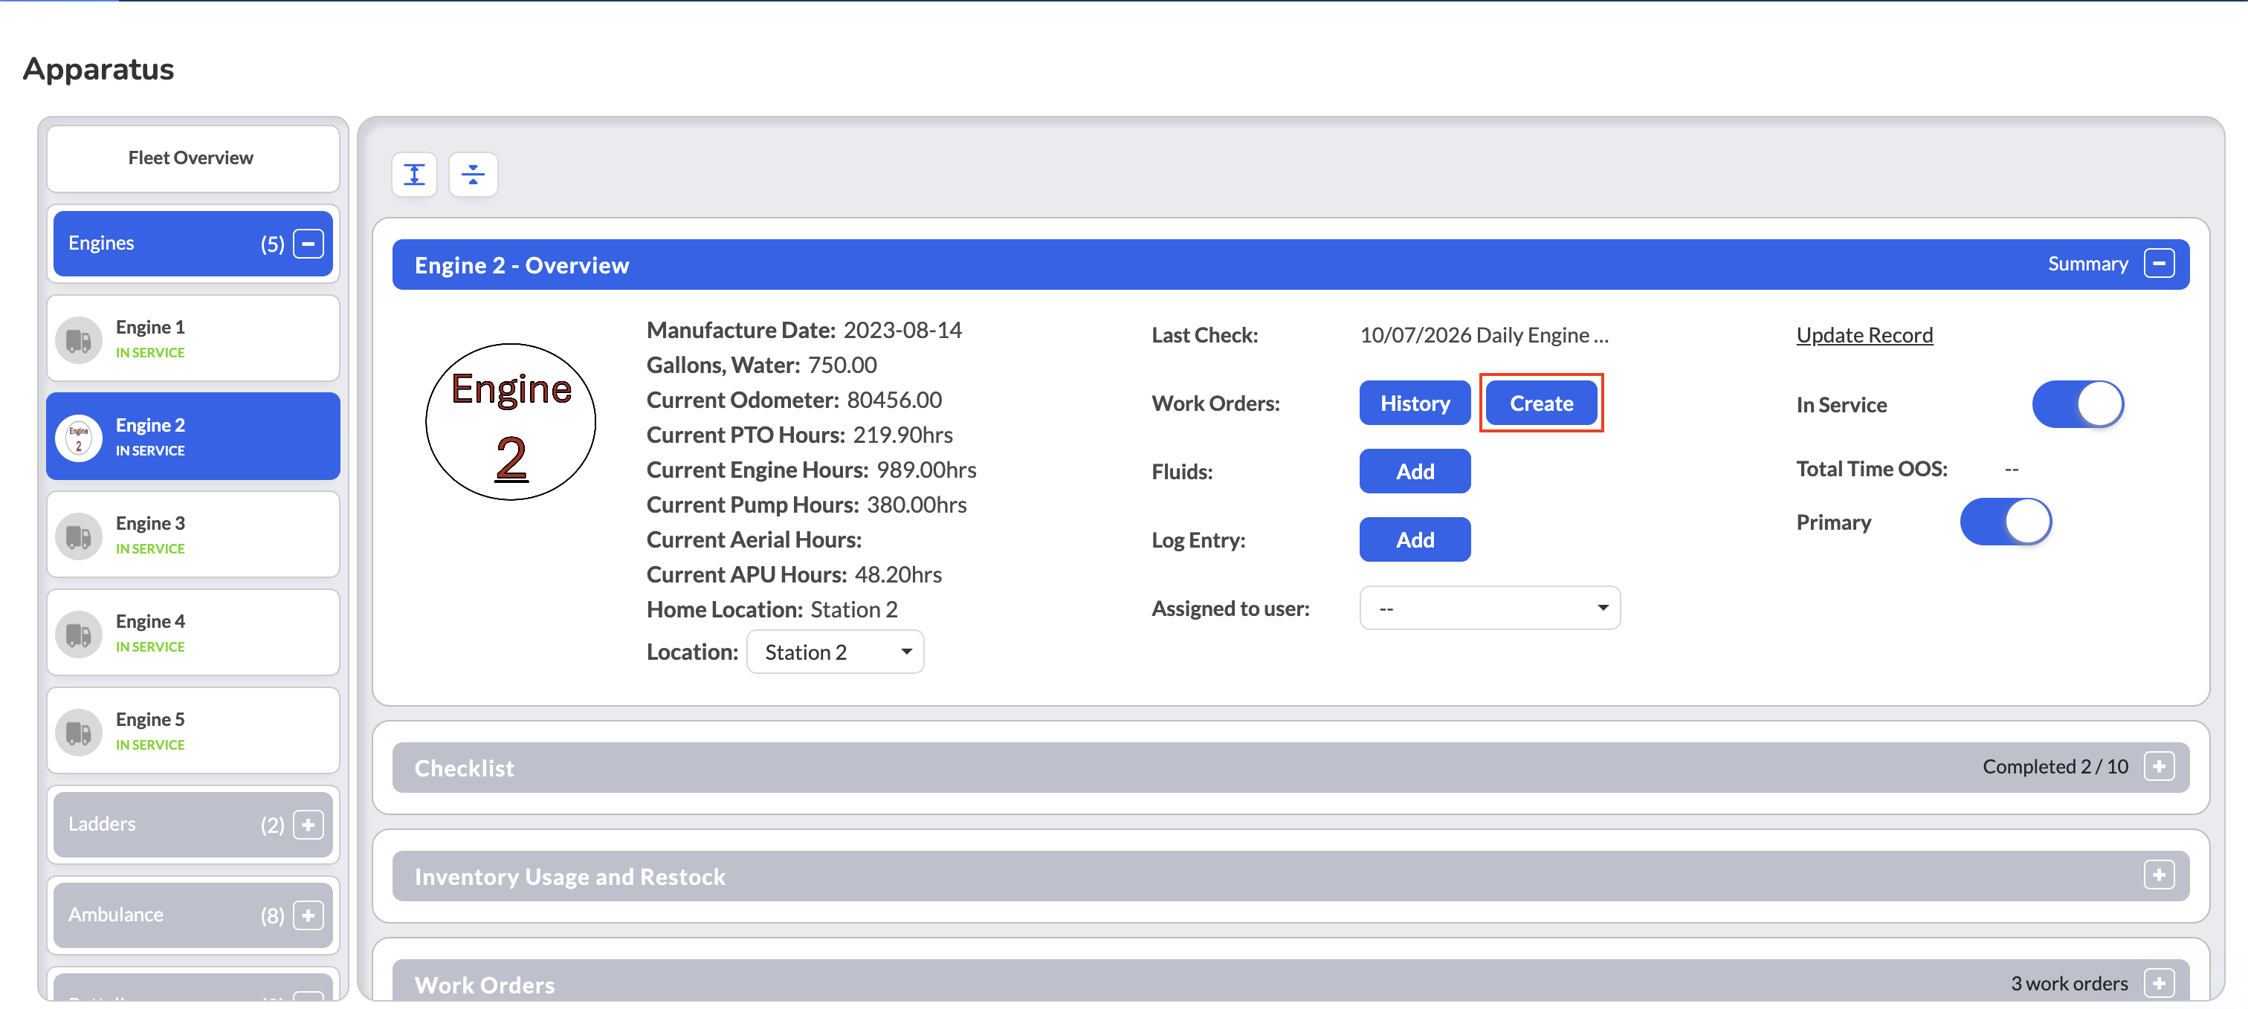Click the expand all sections icon
The width and height of the screenshot is (2248, 1009).
click(x=415, y=175)
